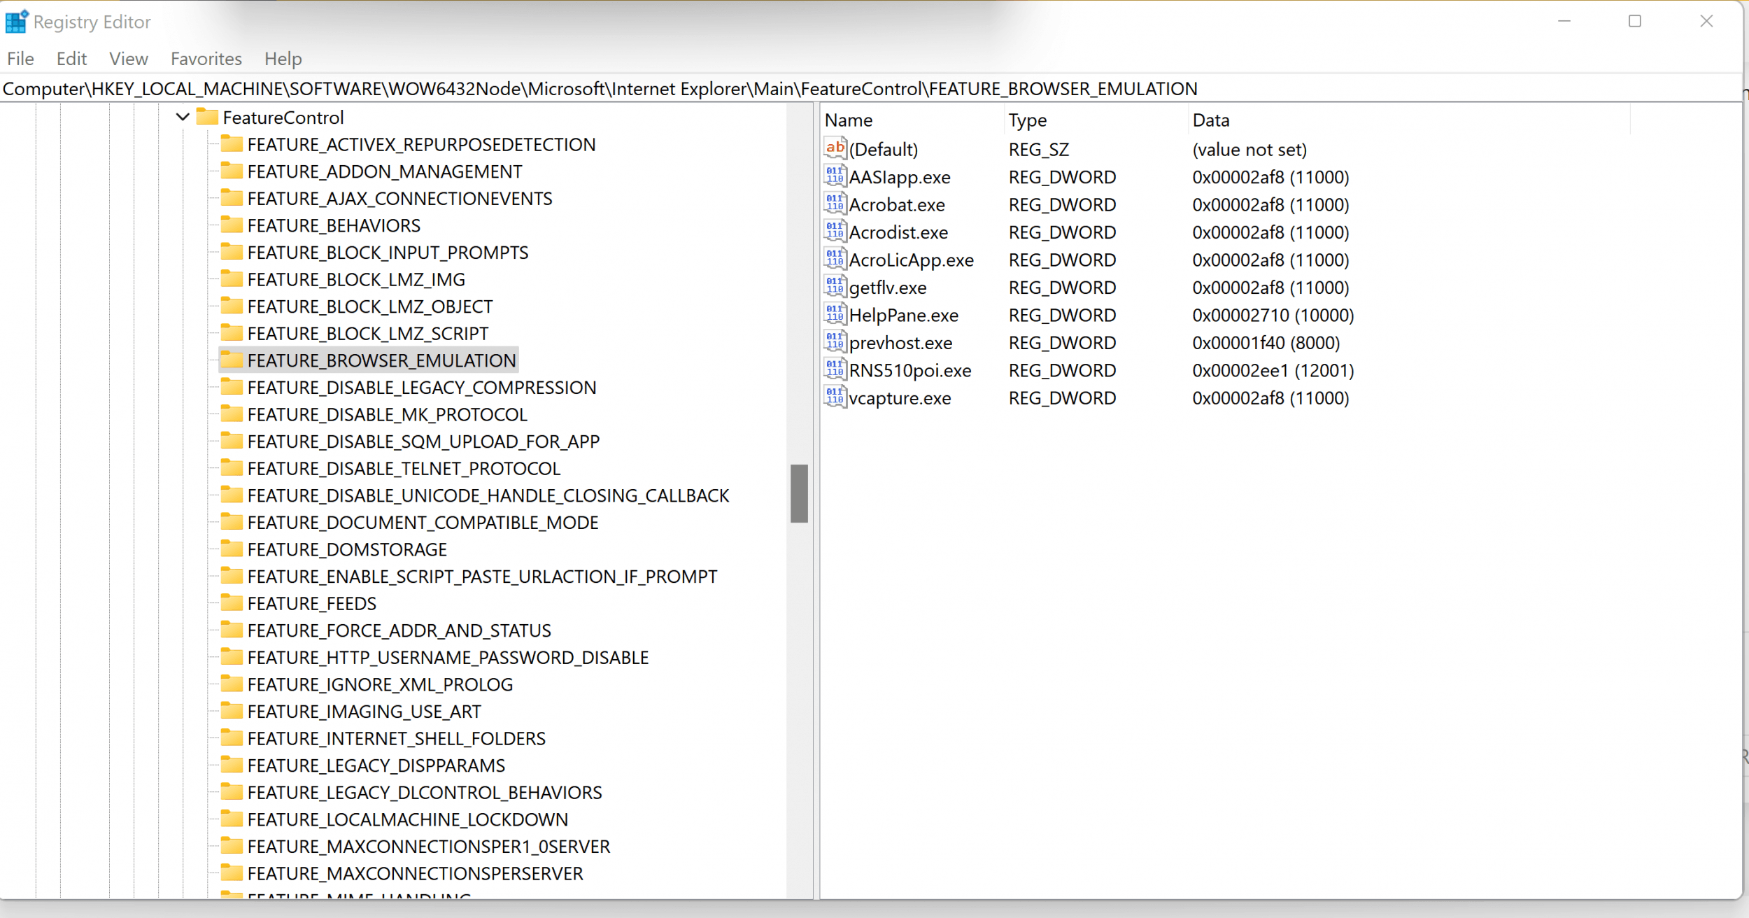Image resolution: width=1749 pixels, height=918 pixels.
Task: Select FEATURE_DISABLE_TELNET_PROTOCOL key
Action: tap(404, 469)
